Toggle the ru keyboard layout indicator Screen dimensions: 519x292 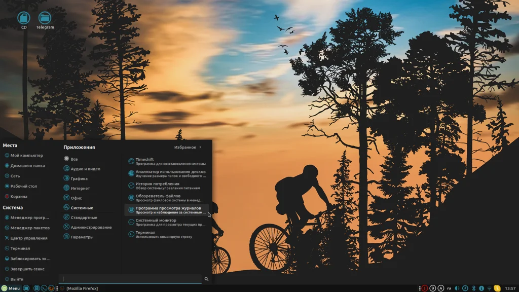(449, 288)
